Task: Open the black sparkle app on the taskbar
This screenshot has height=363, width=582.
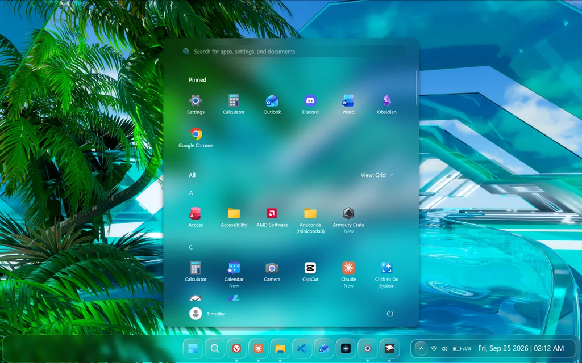Action: (346, 349)
